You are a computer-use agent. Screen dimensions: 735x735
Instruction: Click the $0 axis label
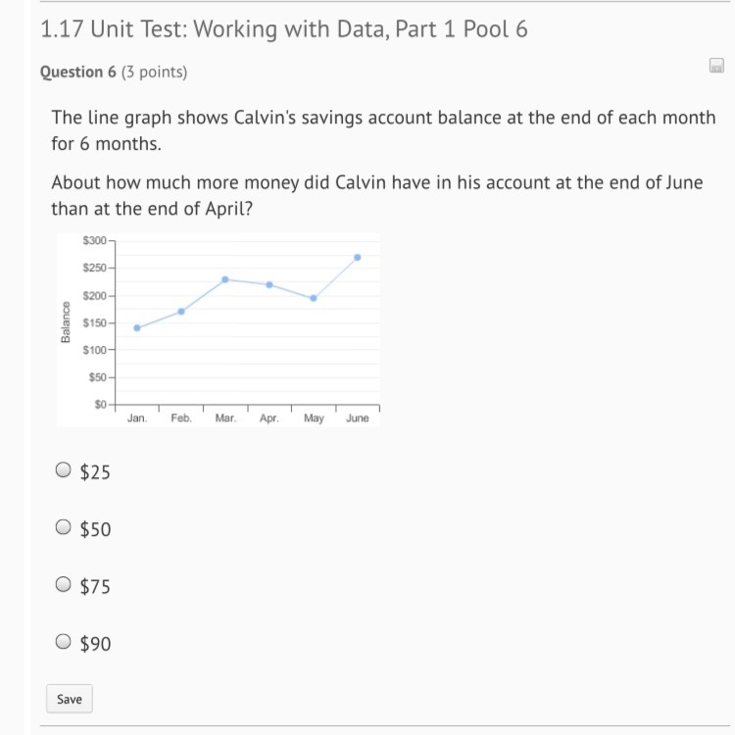[101, 404]
